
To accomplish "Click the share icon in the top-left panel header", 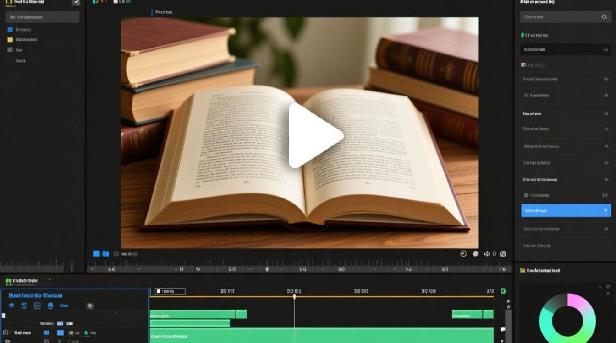I will click(x=76, y=3).
